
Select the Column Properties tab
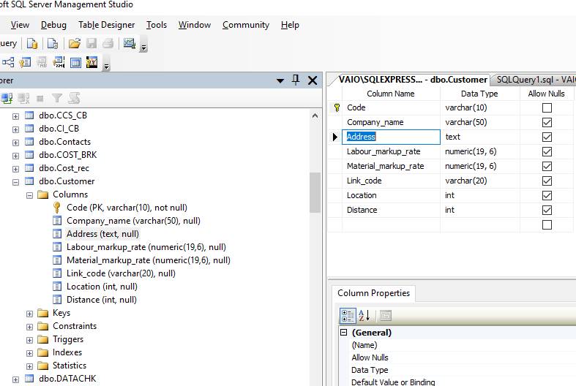point(373,293)
